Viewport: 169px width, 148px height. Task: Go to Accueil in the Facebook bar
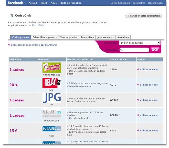tap(33, 3)
